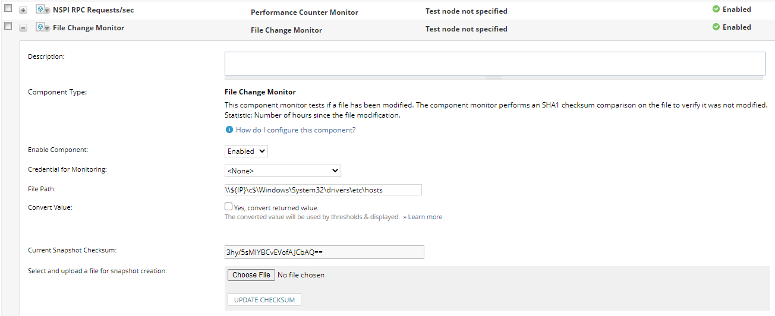Click the green Enabled status icon for NSPI RPC

coord(716,10)
